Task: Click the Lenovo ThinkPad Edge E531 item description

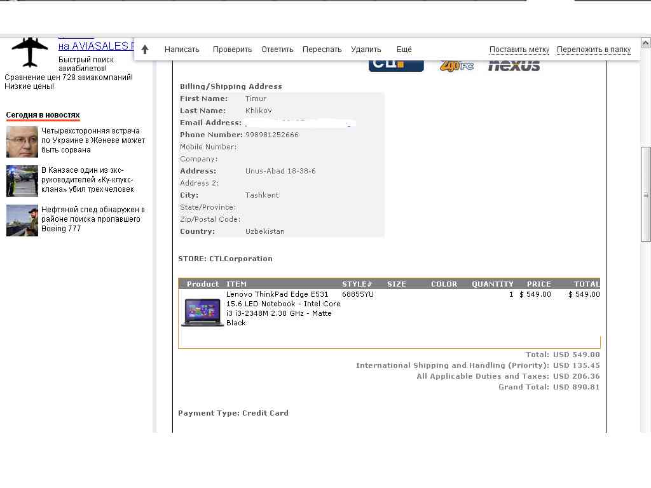Action: tap(283, 308)
